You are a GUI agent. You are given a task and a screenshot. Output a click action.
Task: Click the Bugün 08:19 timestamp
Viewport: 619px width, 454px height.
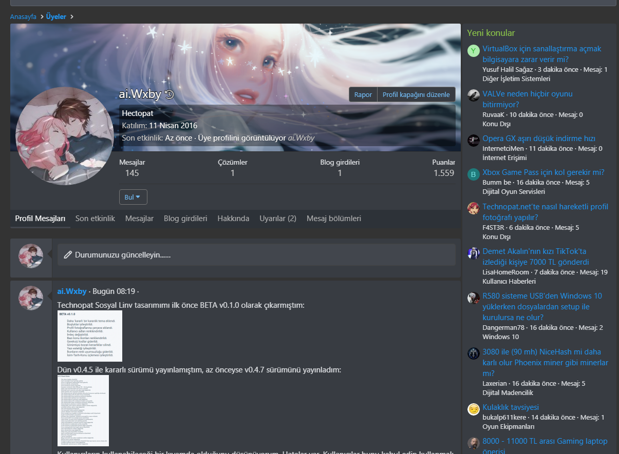tap(113, 291)
